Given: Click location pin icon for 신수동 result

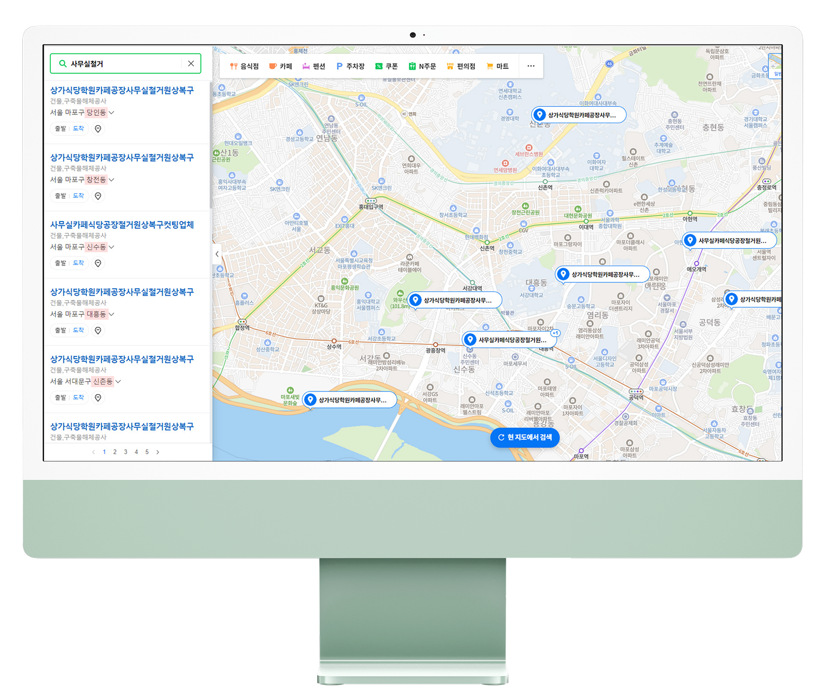Looking at the screenshot, I should pyautogui.click(x=98, y=263).
